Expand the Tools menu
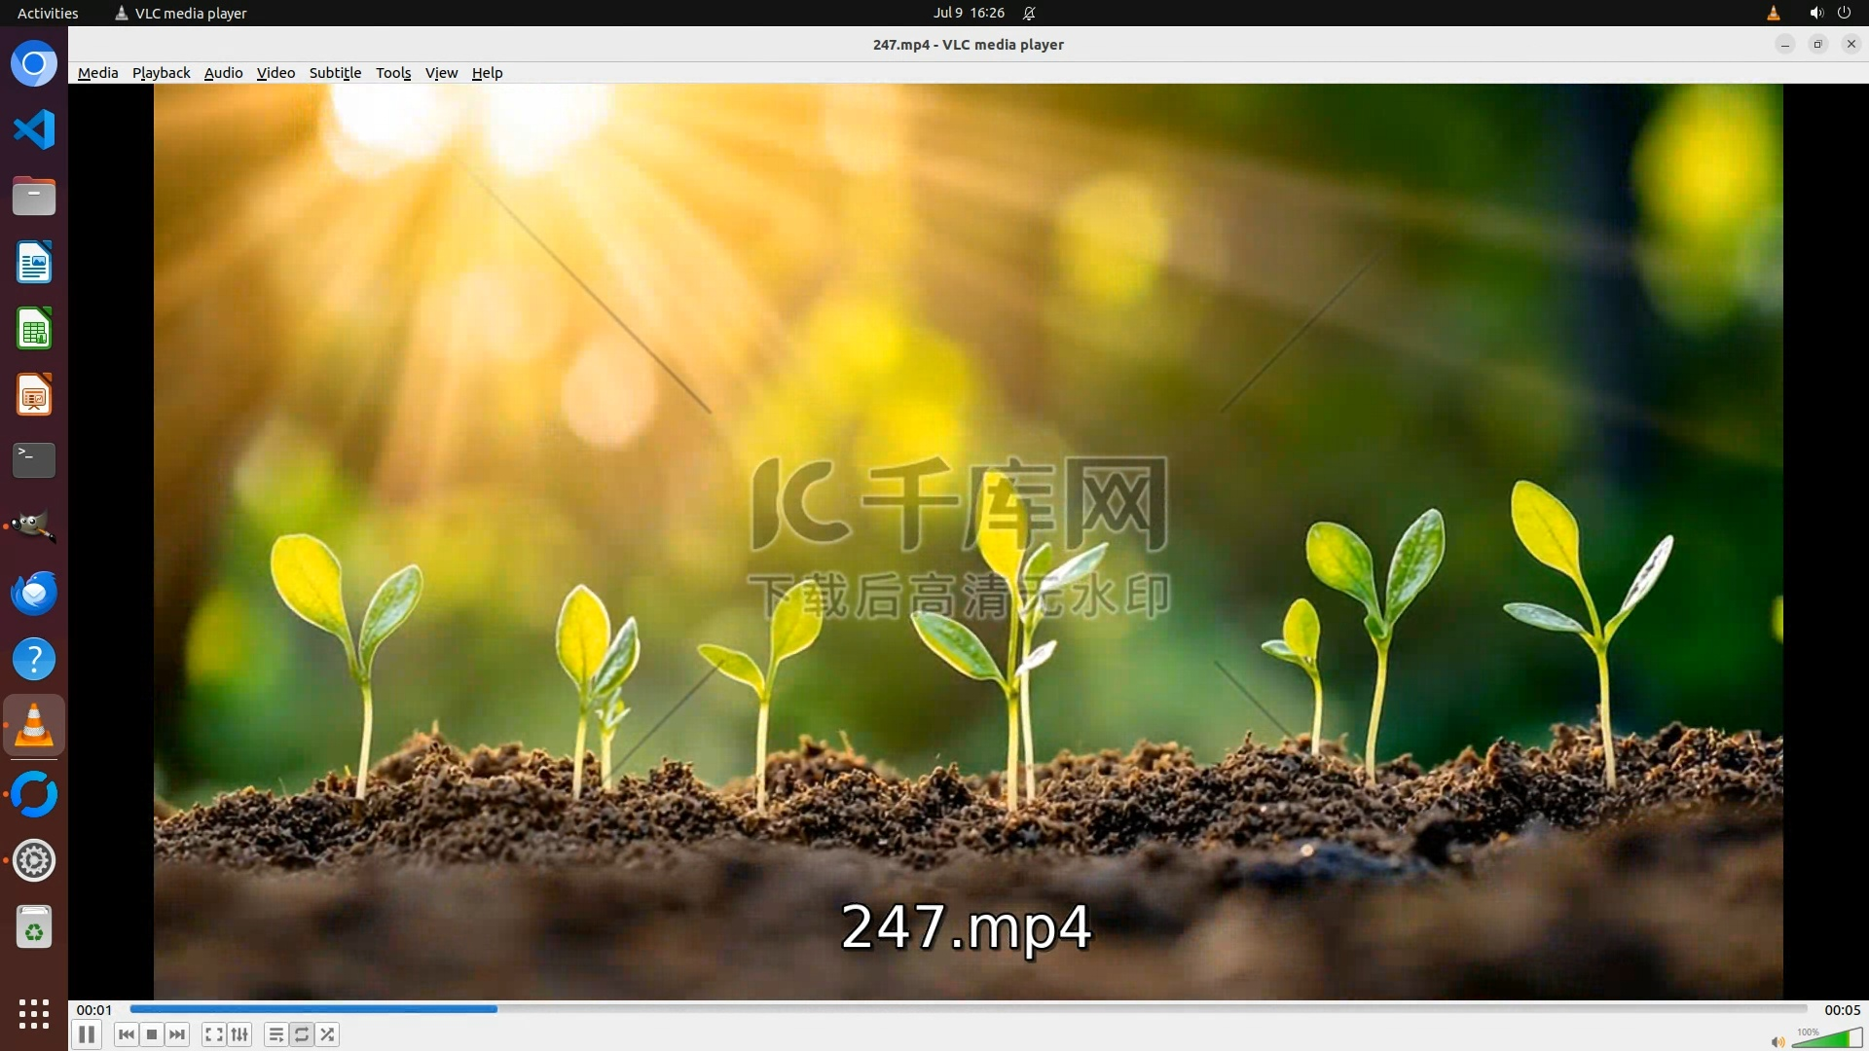Image resolution: width=1869 pixels, height=1051 pixels. tap(393, 73)
